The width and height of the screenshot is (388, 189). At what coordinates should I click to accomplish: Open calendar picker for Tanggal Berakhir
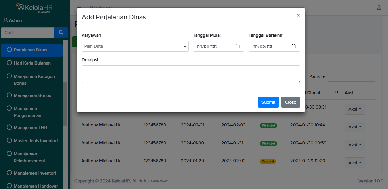[x=293, y=46]
